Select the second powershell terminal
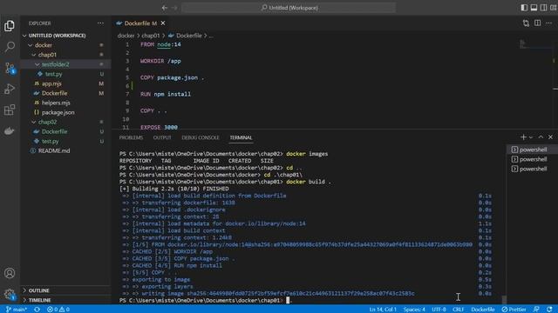This screenshot has height=313, width=558. [532, 159]
